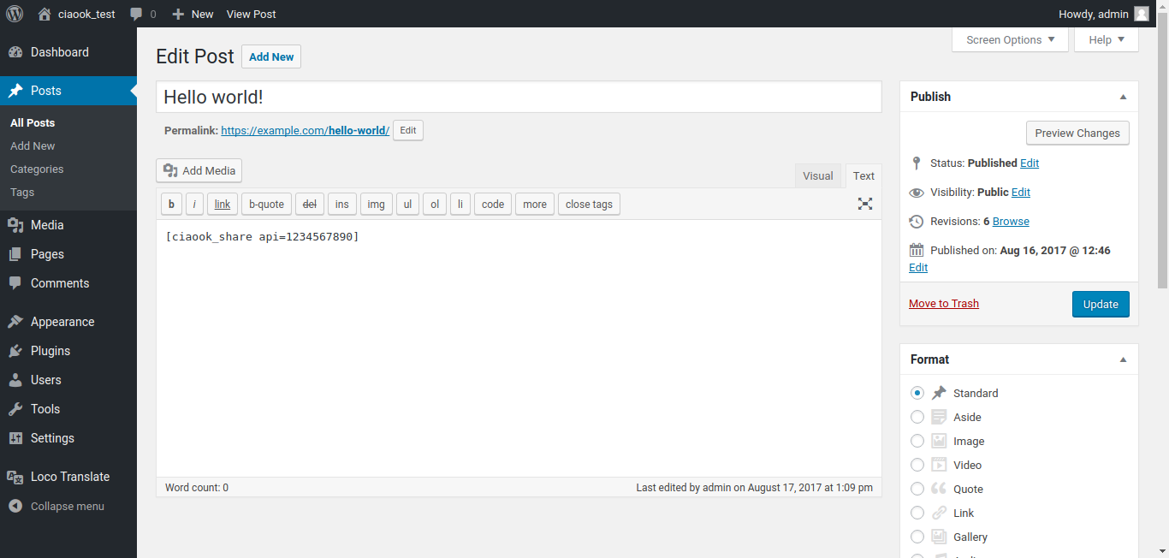1169x558 pixels.
Task: Open Categories submenu item
Action: [37, 169]
